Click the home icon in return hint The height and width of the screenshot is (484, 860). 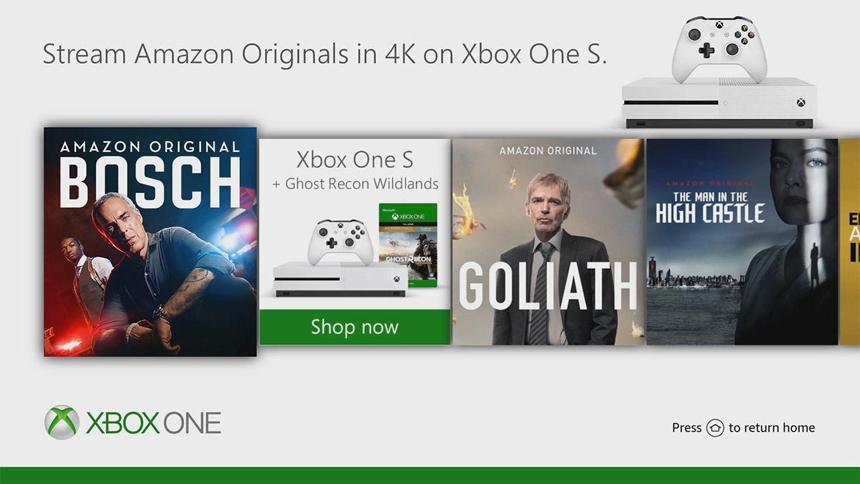pyautogui.click(x=715, y=428)
